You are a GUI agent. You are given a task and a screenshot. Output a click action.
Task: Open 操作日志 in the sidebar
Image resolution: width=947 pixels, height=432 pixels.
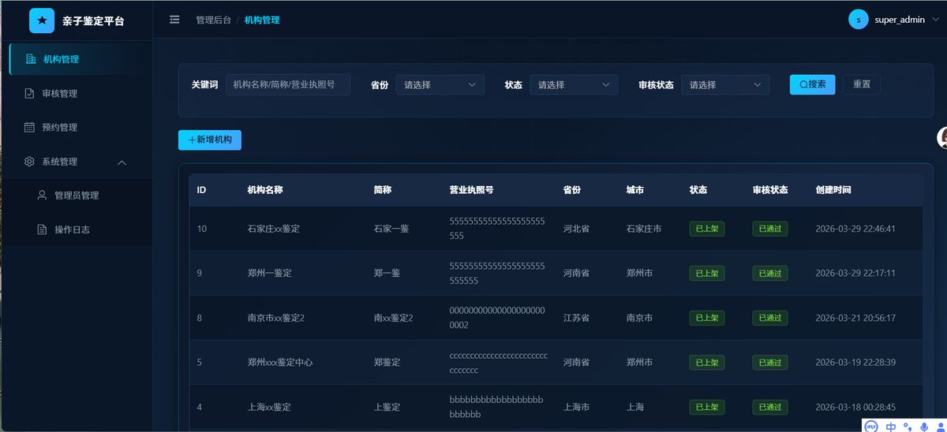click(72, 229)
